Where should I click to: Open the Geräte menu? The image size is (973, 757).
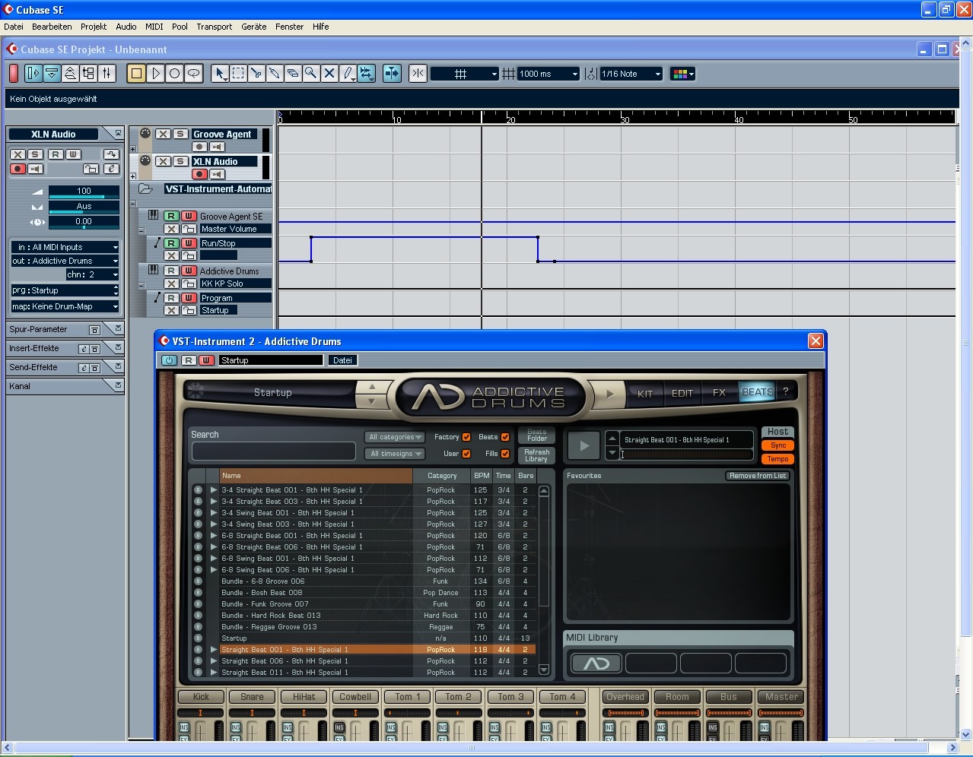point(254,27)
